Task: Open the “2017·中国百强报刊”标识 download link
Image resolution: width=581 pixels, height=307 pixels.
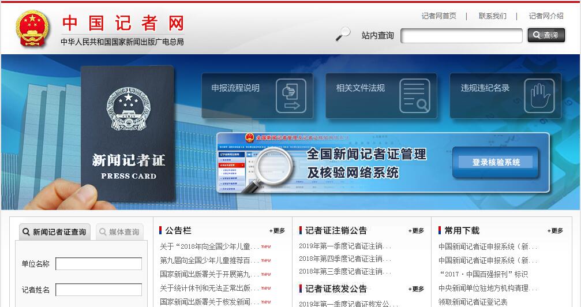Action: click(483, 274)
